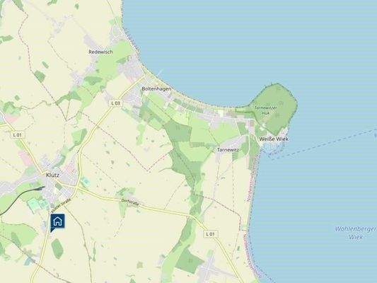Click the small forest south of house marker
This screenshot has height=283, width=377.
click(x=57, y=248)
